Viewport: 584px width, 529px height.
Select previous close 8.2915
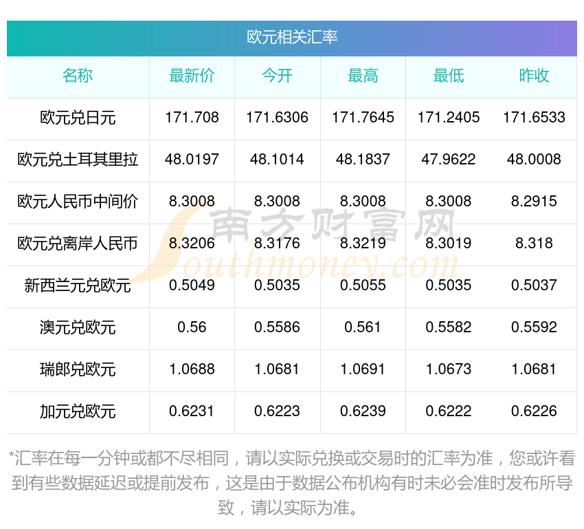534,202
